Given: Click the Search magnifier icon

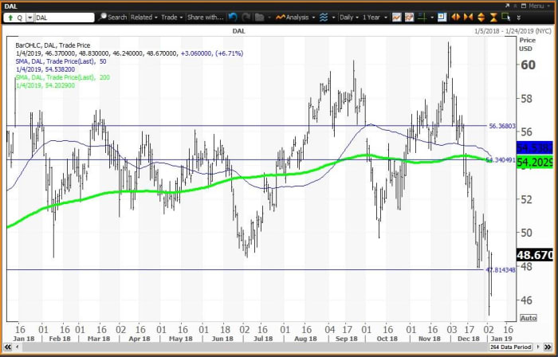Looking at the screenshot, I should tap(102, 16).
